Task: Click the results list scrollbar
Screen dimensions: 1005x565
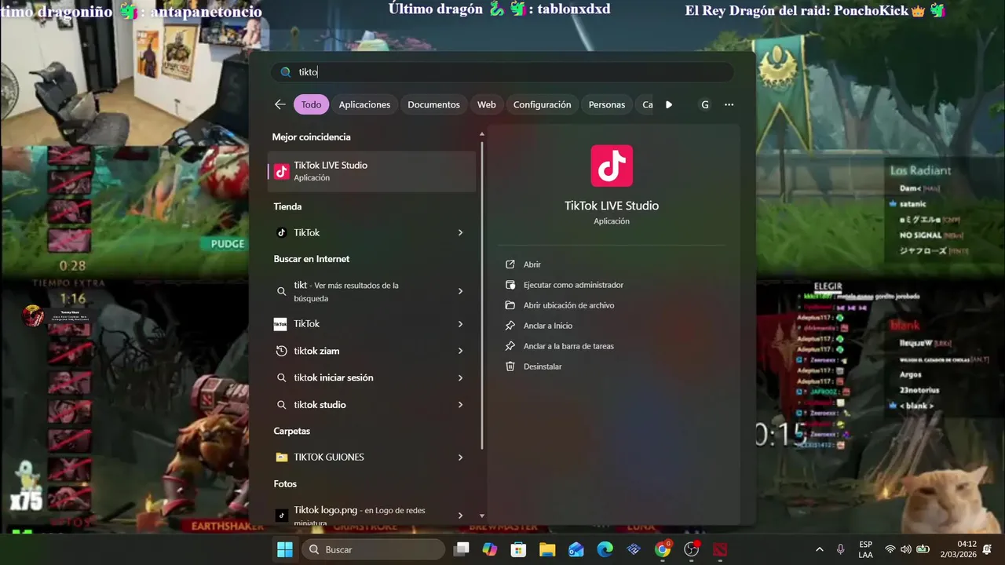Action: (482, 294)
